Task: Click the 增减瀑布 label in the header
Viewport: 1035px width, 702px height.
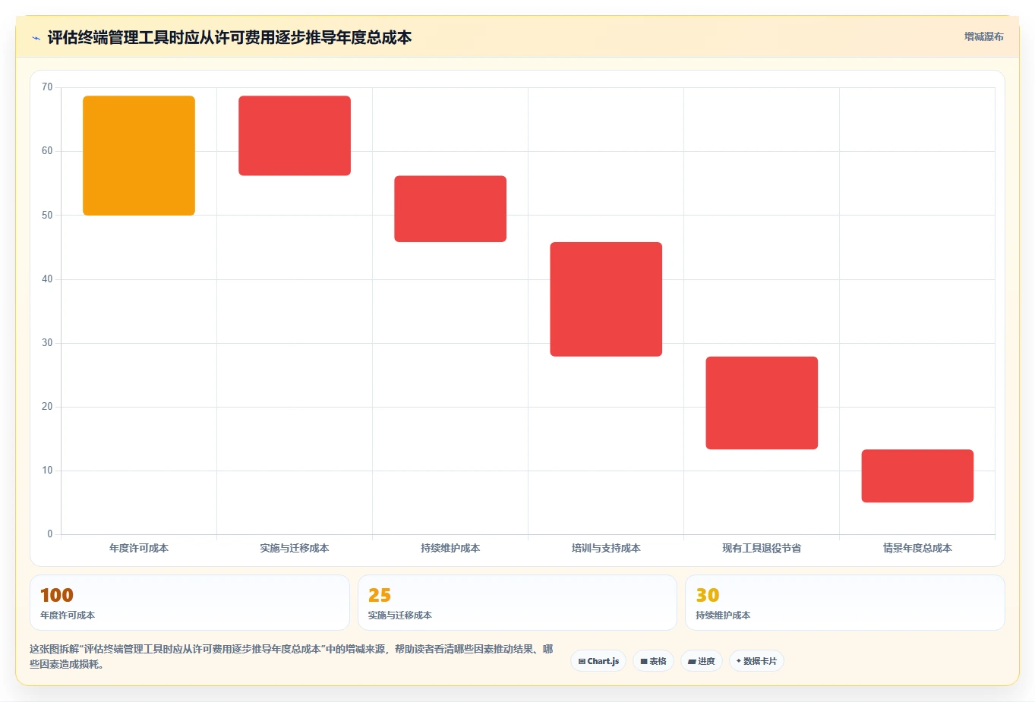Action: (x=984, y=36)
